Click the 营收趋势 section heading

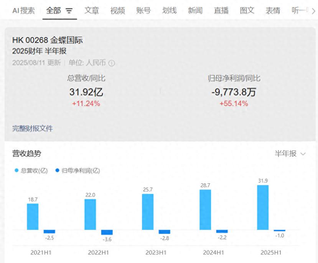(27, 154)
